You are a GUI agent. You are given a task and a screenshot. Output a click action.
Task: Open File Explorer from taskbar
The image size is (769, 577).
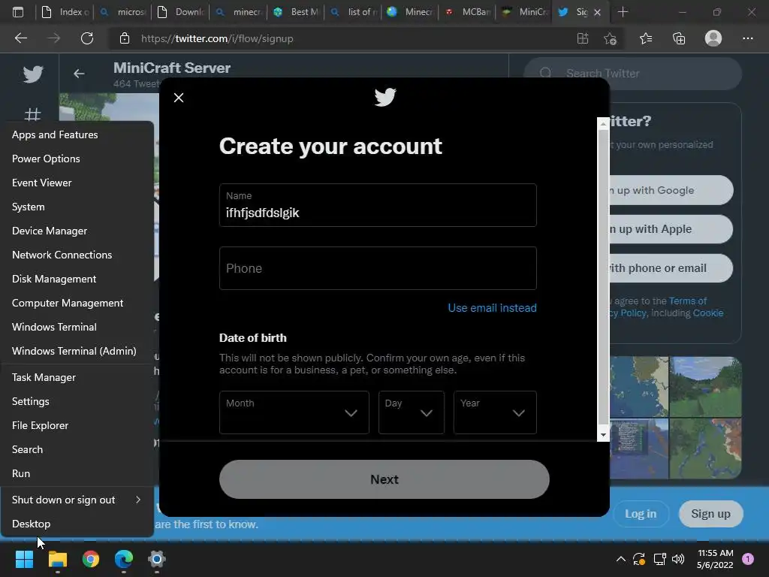[x=57, y=559]
